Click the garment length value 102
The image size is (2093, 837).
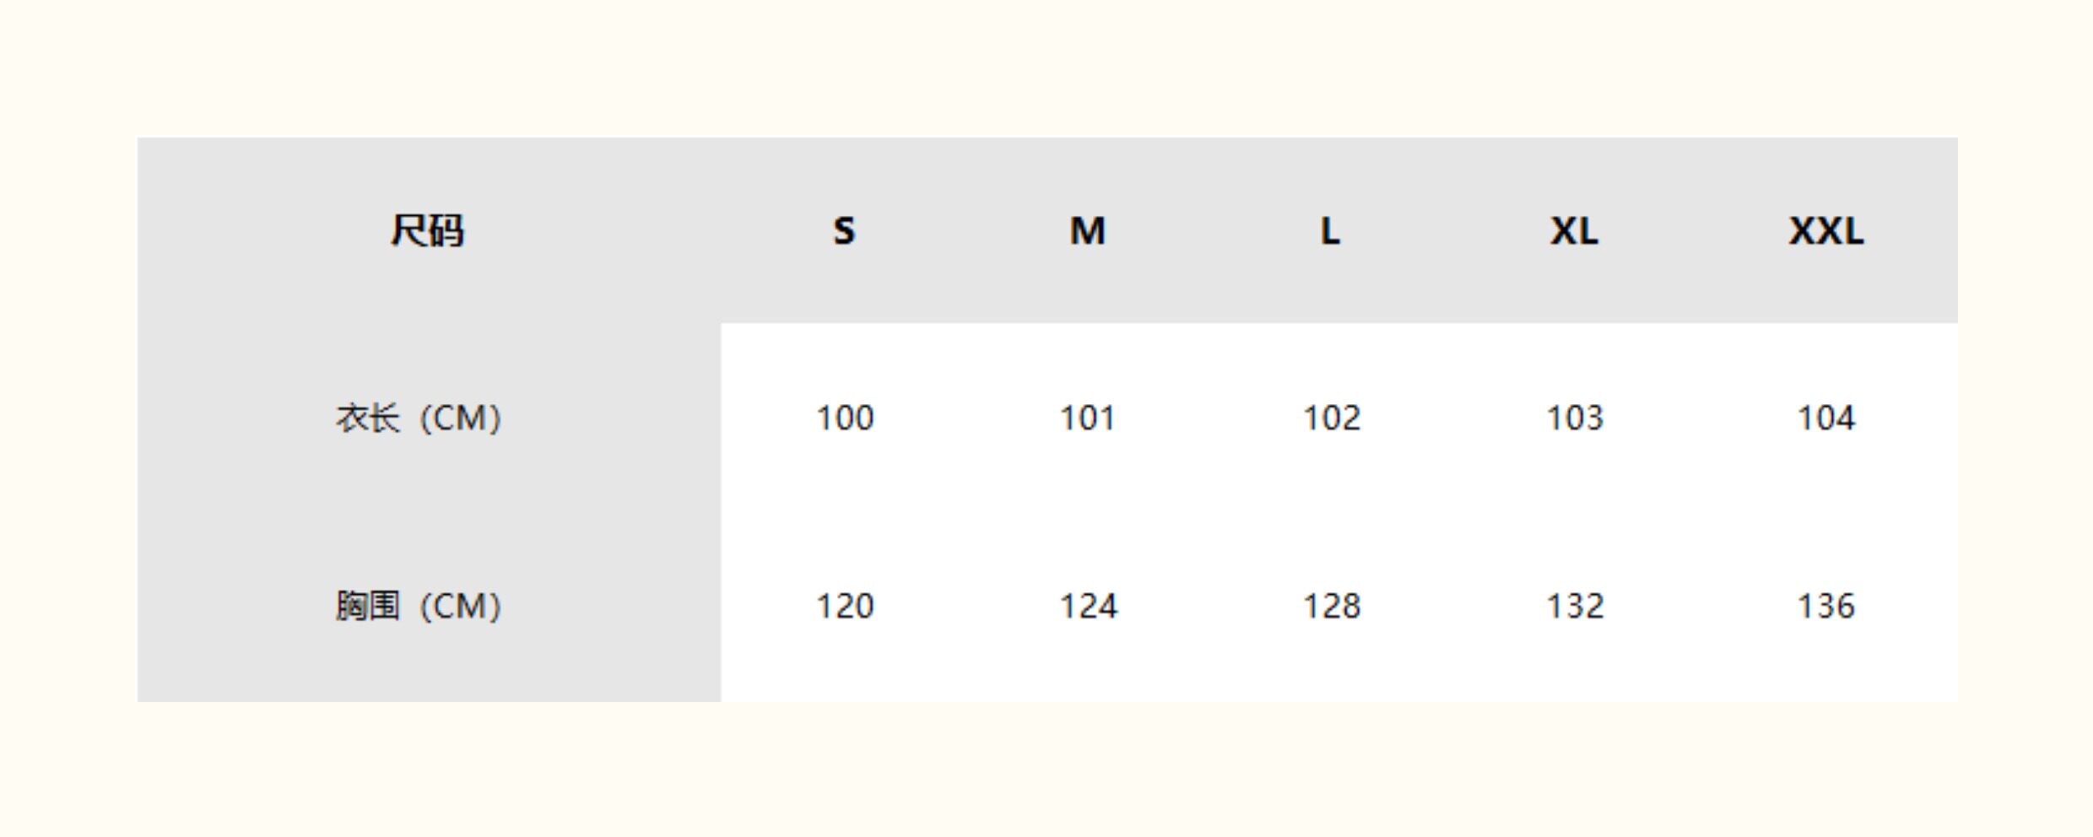[x=1332, y=418]
